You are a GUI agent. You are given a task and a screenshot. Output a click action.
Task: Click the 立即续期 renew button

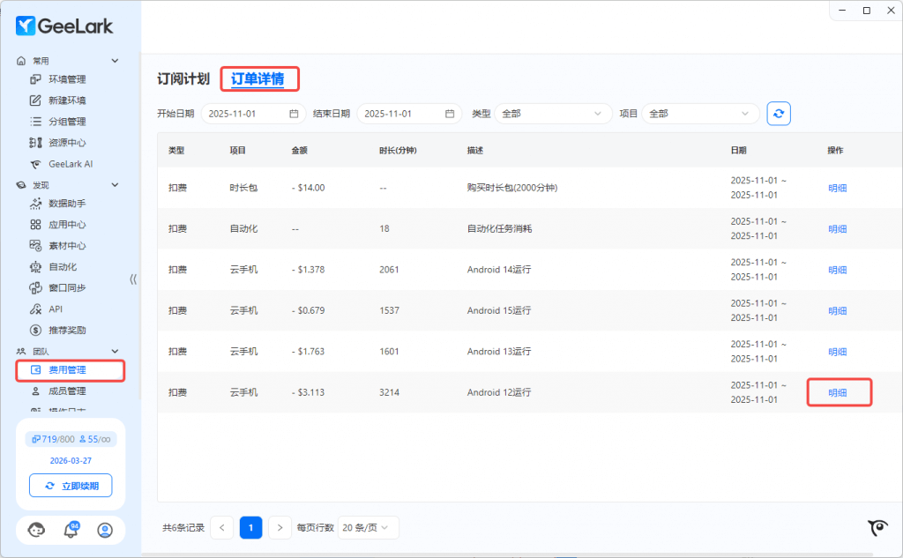pos(71,486)
